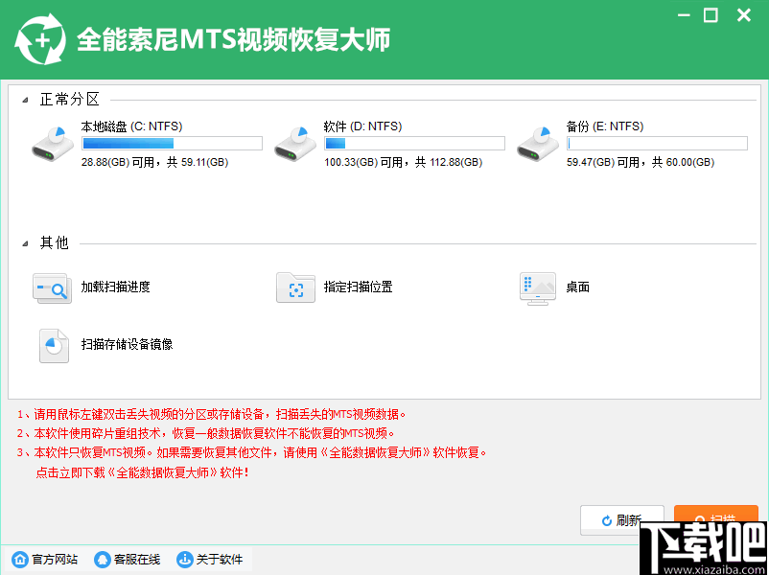Select 指定扫描位置 label
Viewport: 769px width, 575px height.
[x=358, y=287]
